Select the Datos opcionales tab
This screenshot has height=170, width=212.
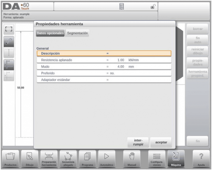pos(50,33)
